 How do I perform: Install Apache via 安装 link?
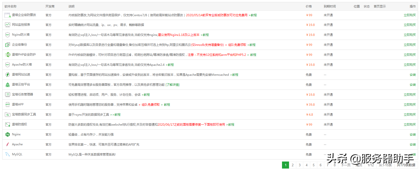click(413, 145)
